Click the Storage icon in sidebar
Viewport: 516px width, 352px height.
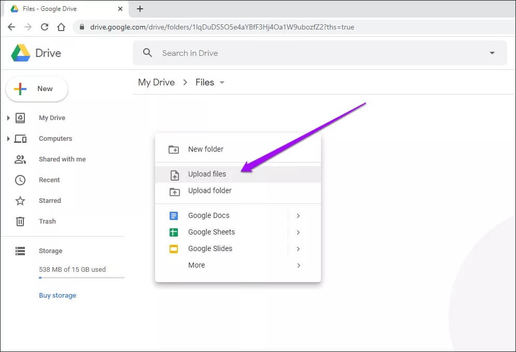(20, 251)
